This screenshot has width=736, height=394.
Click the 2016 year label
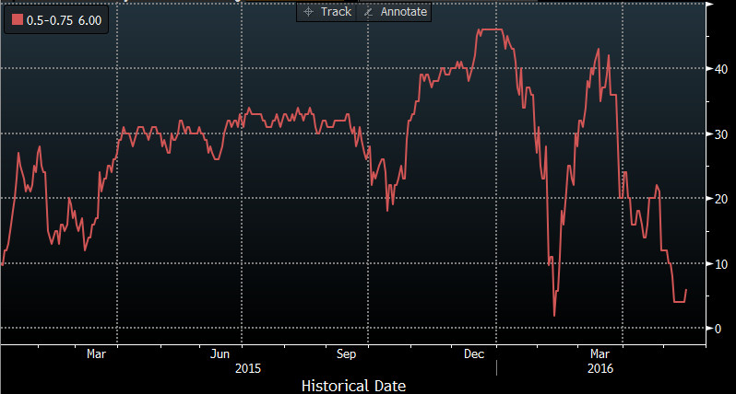600,368
